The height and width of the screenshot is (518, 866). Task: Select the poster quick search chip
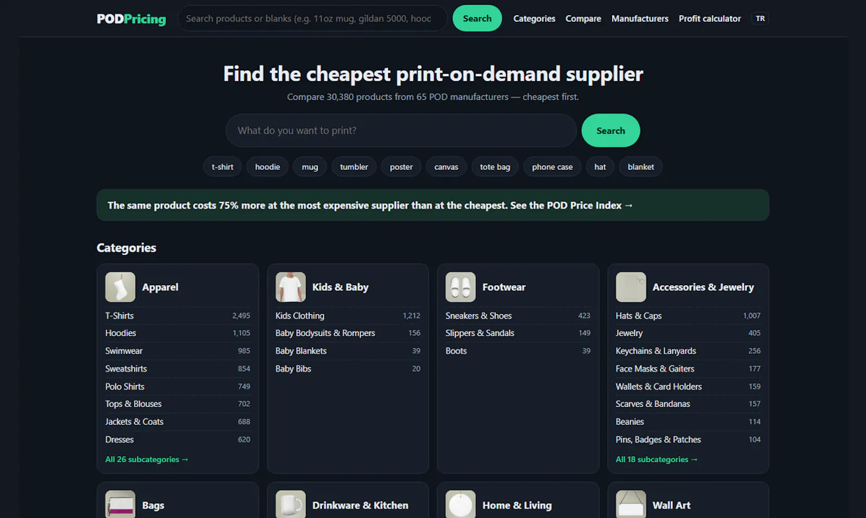(401, 167)
